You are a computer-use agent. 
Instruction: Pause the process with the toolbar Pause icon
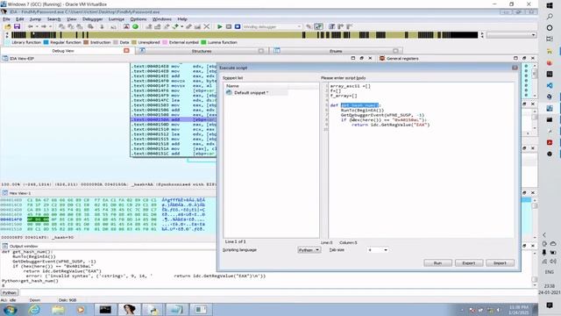pyautogui.click(x=229, y=27)
